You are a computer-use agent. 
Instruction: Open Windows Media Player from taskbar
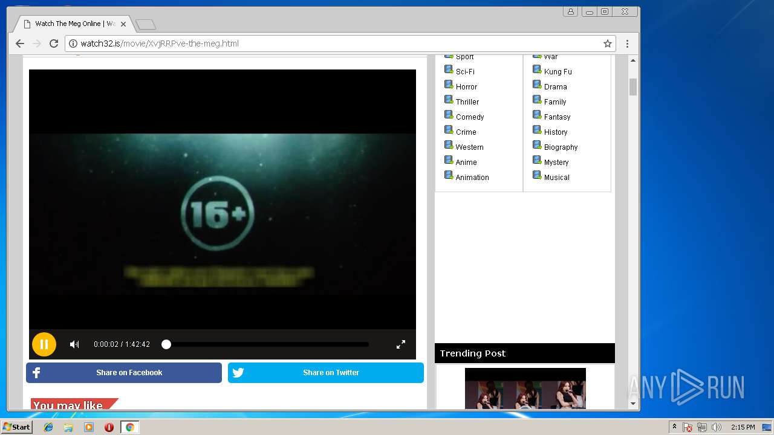tap(89, 427)
